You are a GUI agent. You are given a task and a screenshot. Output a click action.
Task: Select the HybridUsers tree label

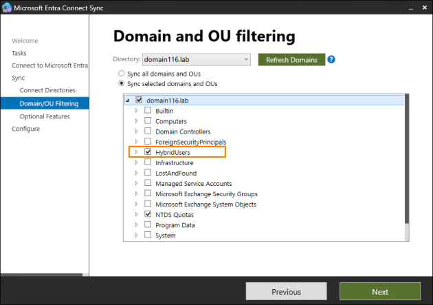pyautogui.click(x=173, y=152)
